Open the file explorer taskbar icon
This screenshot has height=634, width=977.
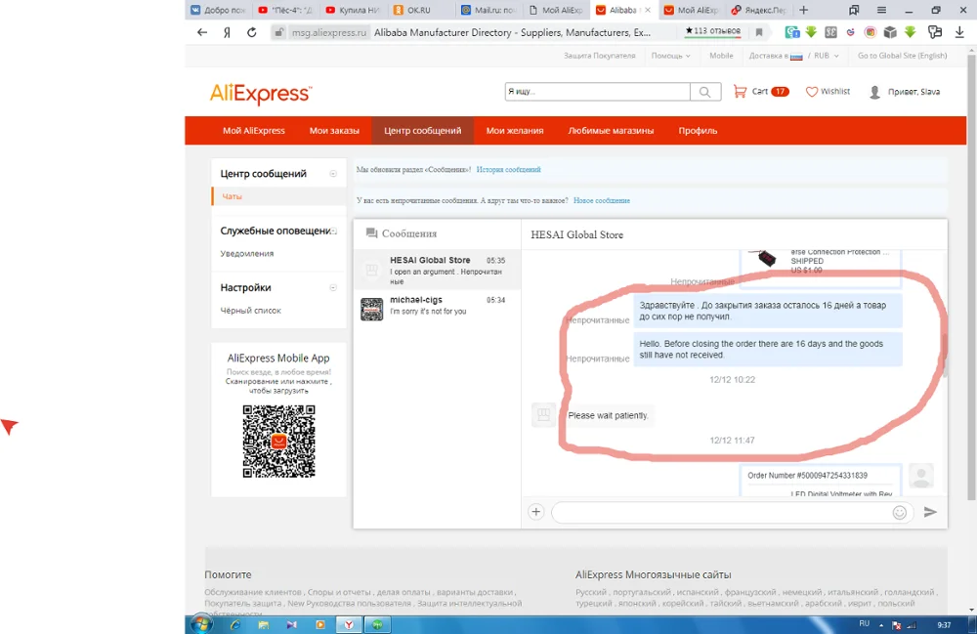coord(264,624)
